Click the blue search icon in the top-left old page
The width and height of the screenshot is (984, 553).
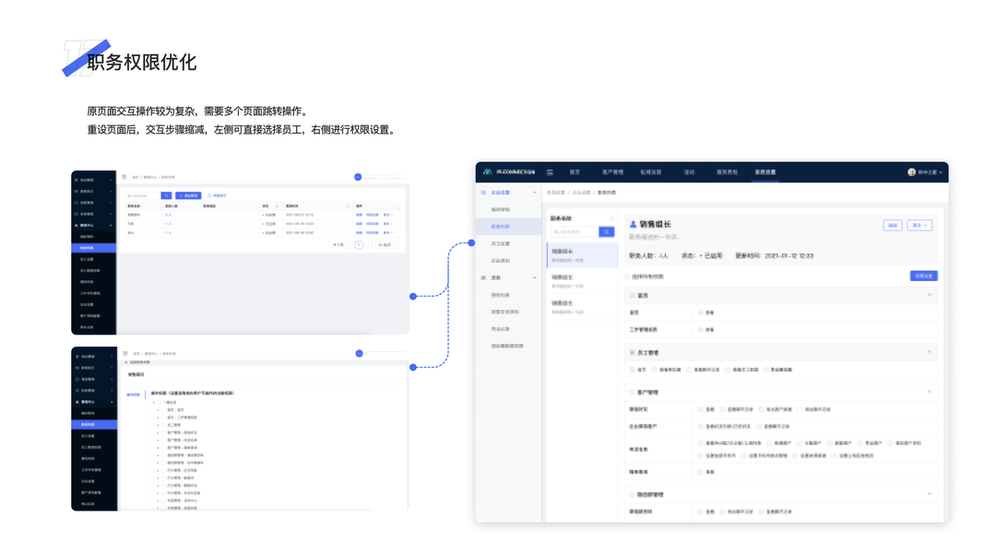166,195
